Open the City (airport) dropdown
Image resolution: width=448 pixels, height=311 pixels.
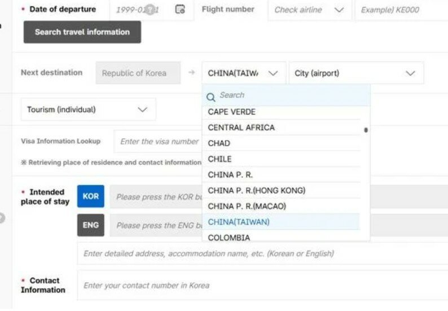click(355, 73)
